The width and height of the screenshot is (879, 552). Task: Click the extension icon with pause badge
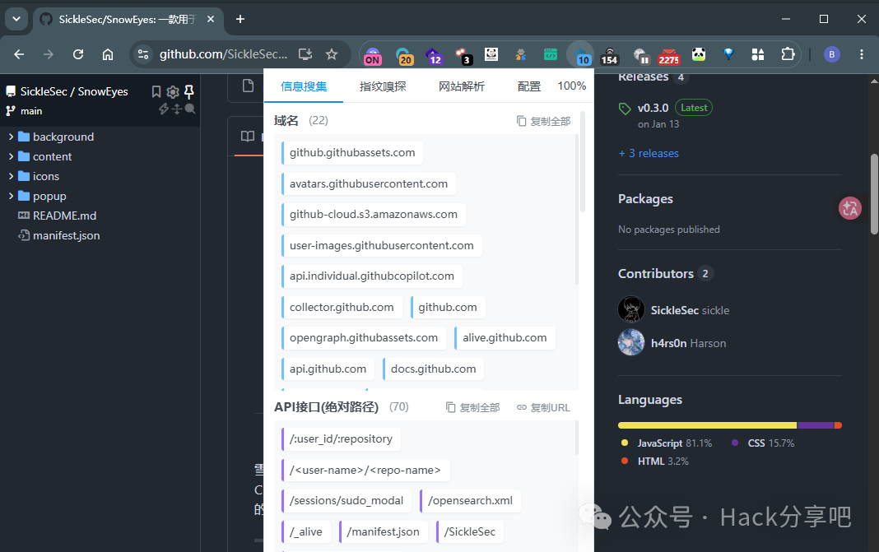(x=640, y=55)
